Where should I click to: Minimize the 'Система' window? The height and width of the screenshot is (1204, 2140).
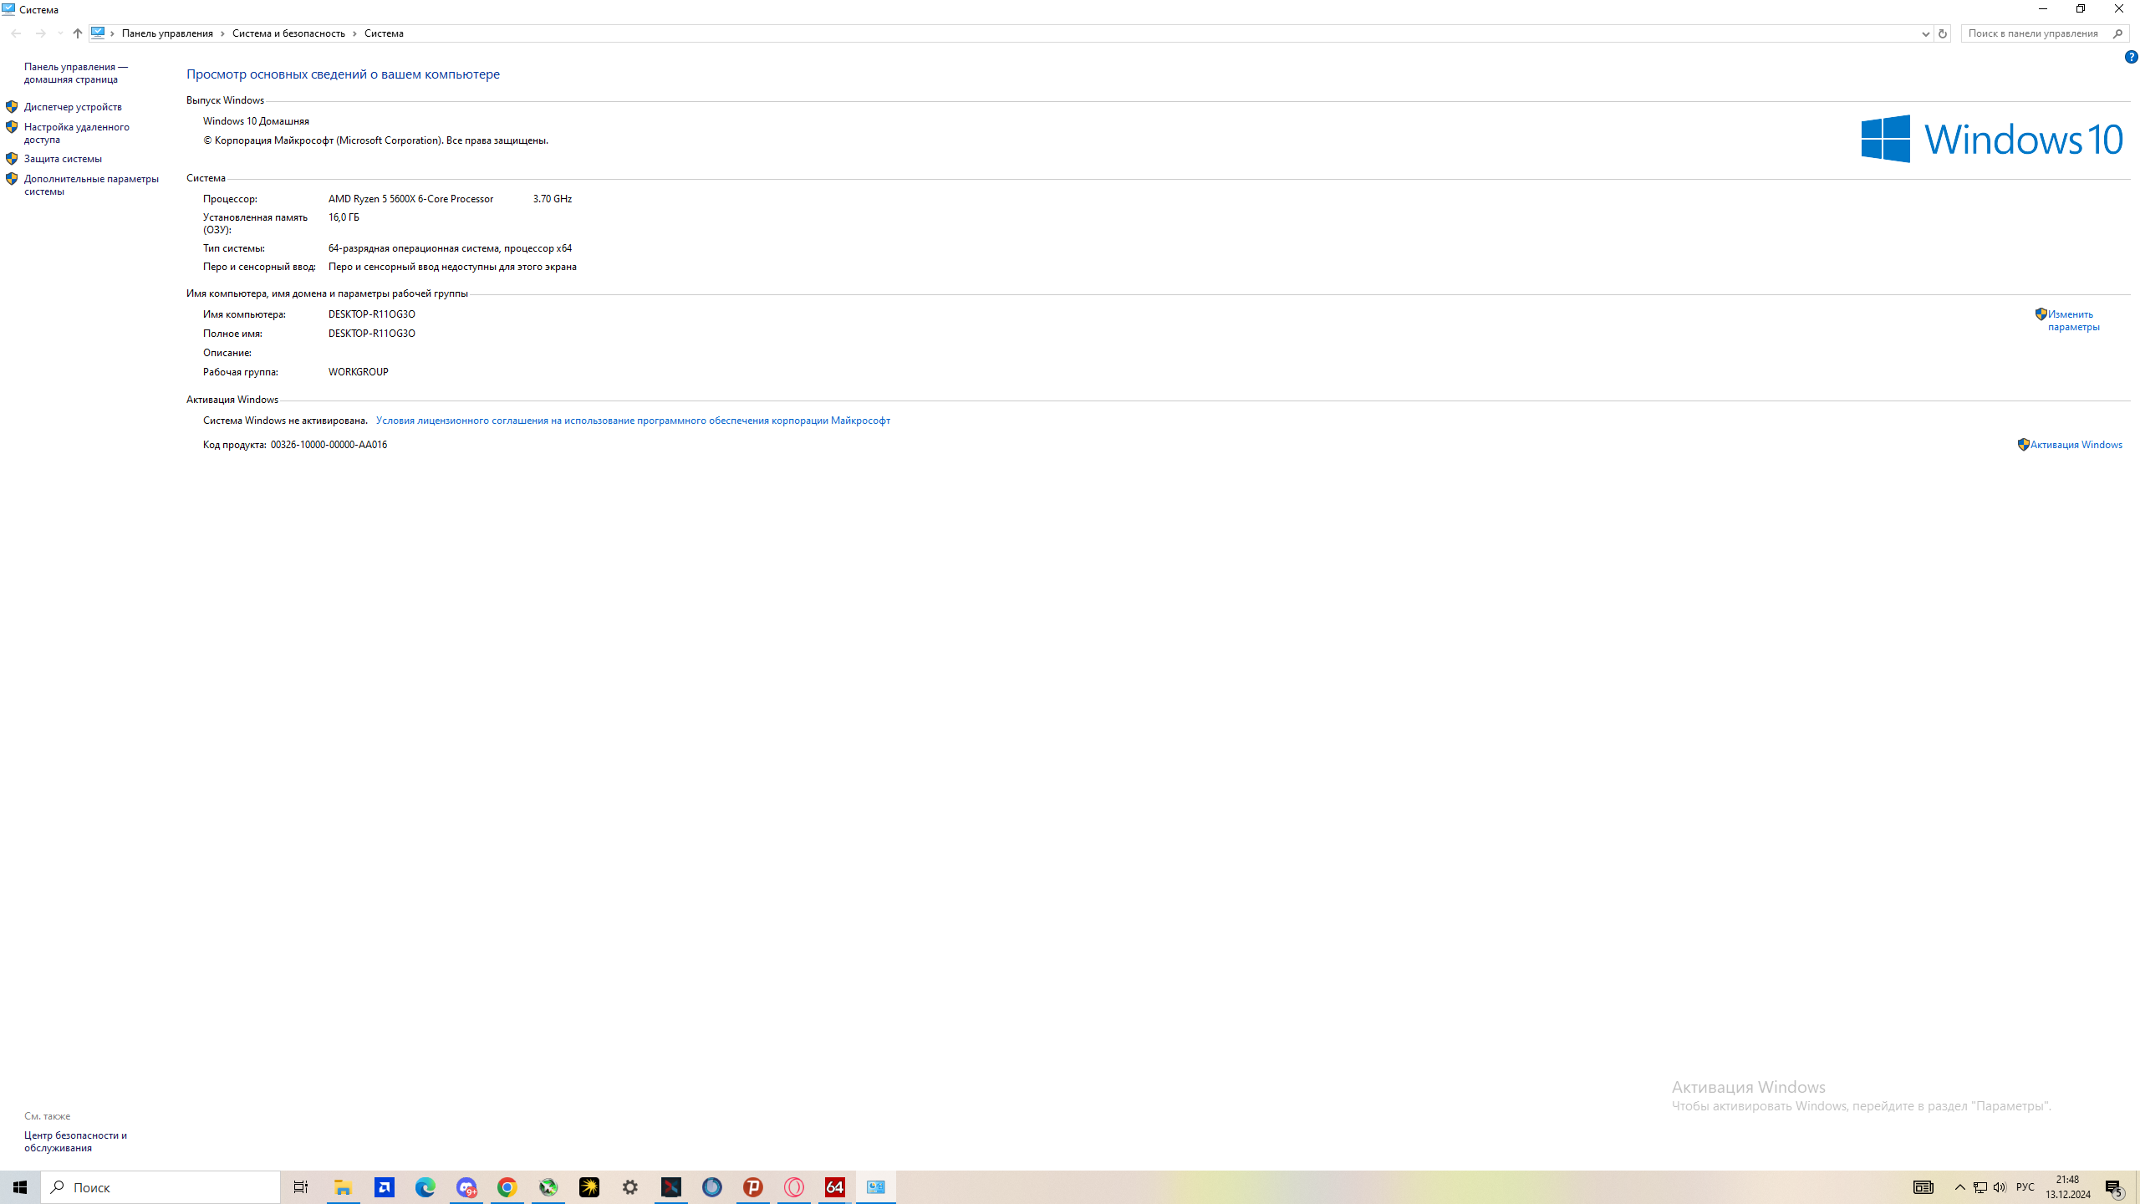[2043, 9]
